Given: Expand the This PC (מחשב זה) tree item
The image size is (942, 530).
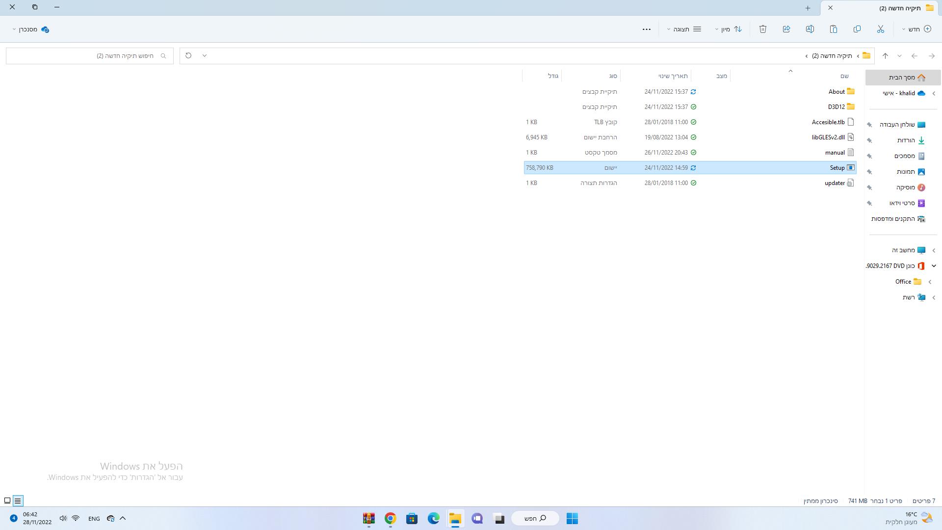Looking at the screenshot, I should 934,250.
